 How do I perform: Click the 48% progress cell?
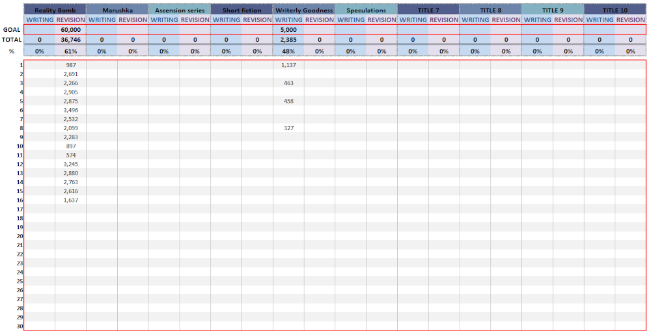[x=288, y=51]
